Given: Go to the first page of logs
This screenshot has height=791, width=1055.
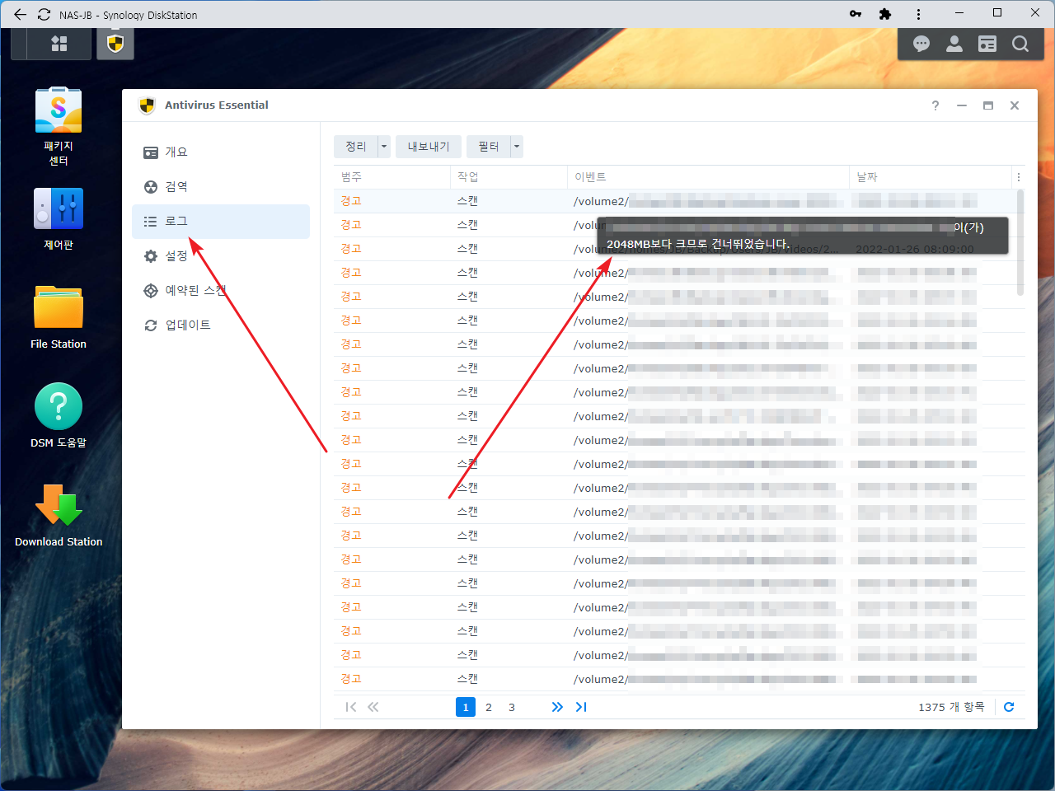Looking at the screenshot, I should point(351,707).
